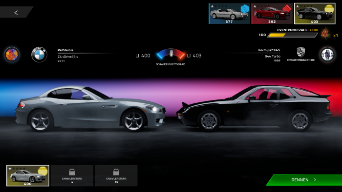Click the star rating on own car slot
Viewport: 342px width, 192px height.
(17, 168)
